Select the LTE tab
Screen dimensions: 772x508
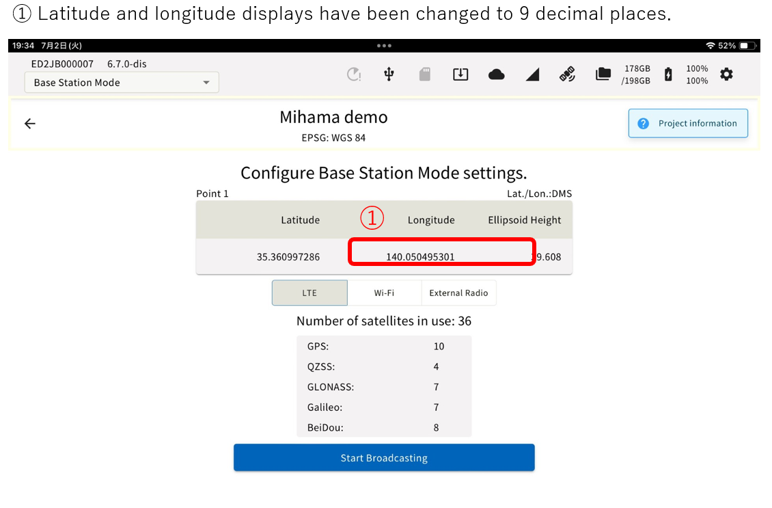pos(309,293)
